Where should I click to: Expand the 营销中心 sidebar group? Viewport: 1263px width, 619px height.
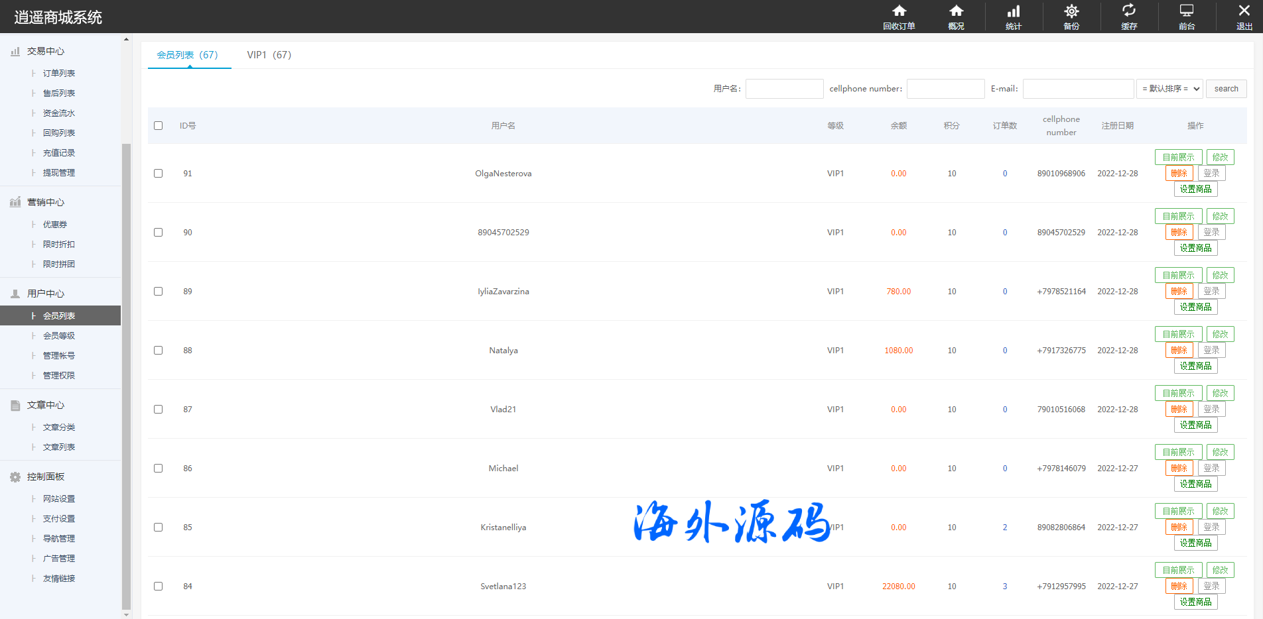[45, 203]
